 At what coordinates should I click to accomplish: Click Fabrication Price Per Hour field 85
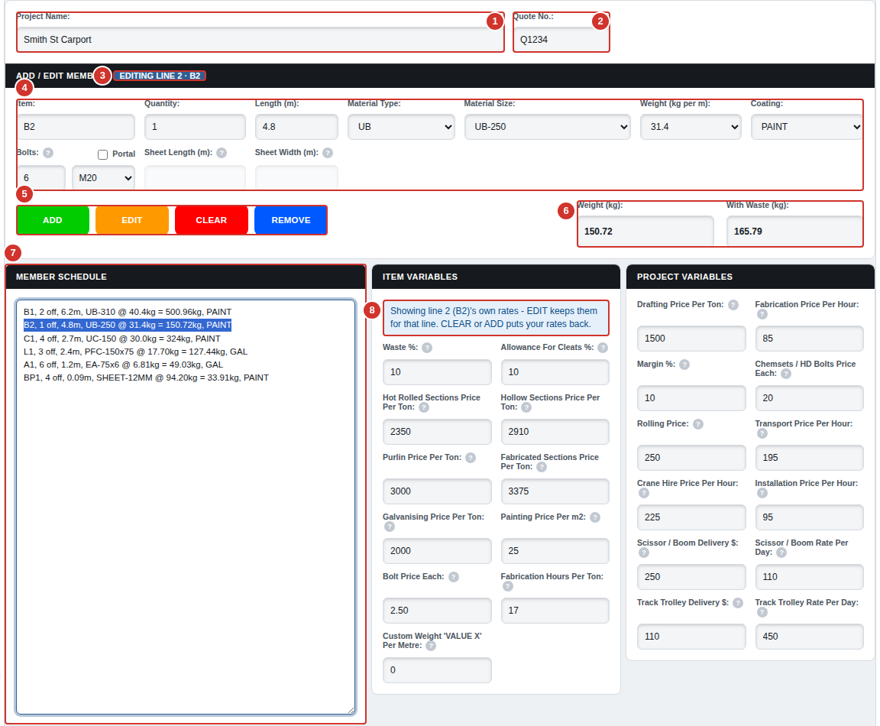pos(809,339)
